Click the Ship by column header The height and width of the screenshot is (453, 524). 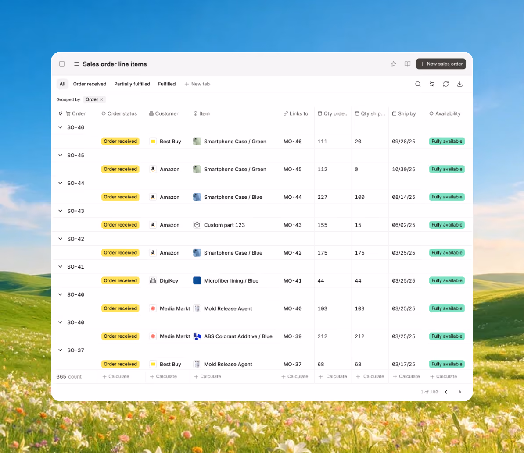click(404, 113)
